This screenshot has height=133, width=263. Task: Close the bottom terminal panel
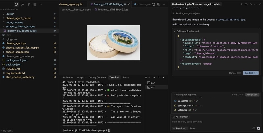tap(164, 77)
